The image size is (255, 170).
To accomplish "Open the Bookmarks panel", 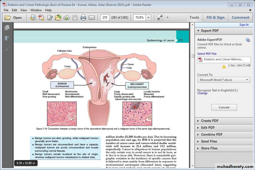I will (7, 38).
